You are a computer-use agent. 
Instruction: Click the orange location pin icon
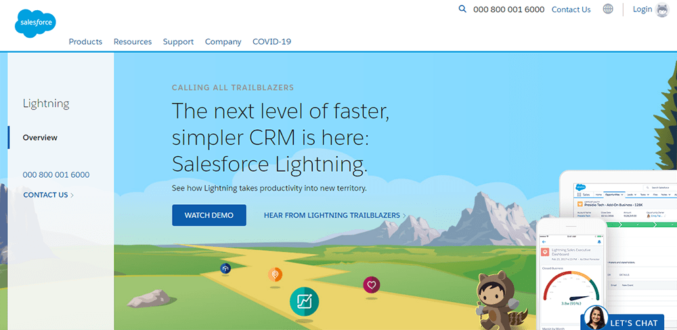[275, 274]
